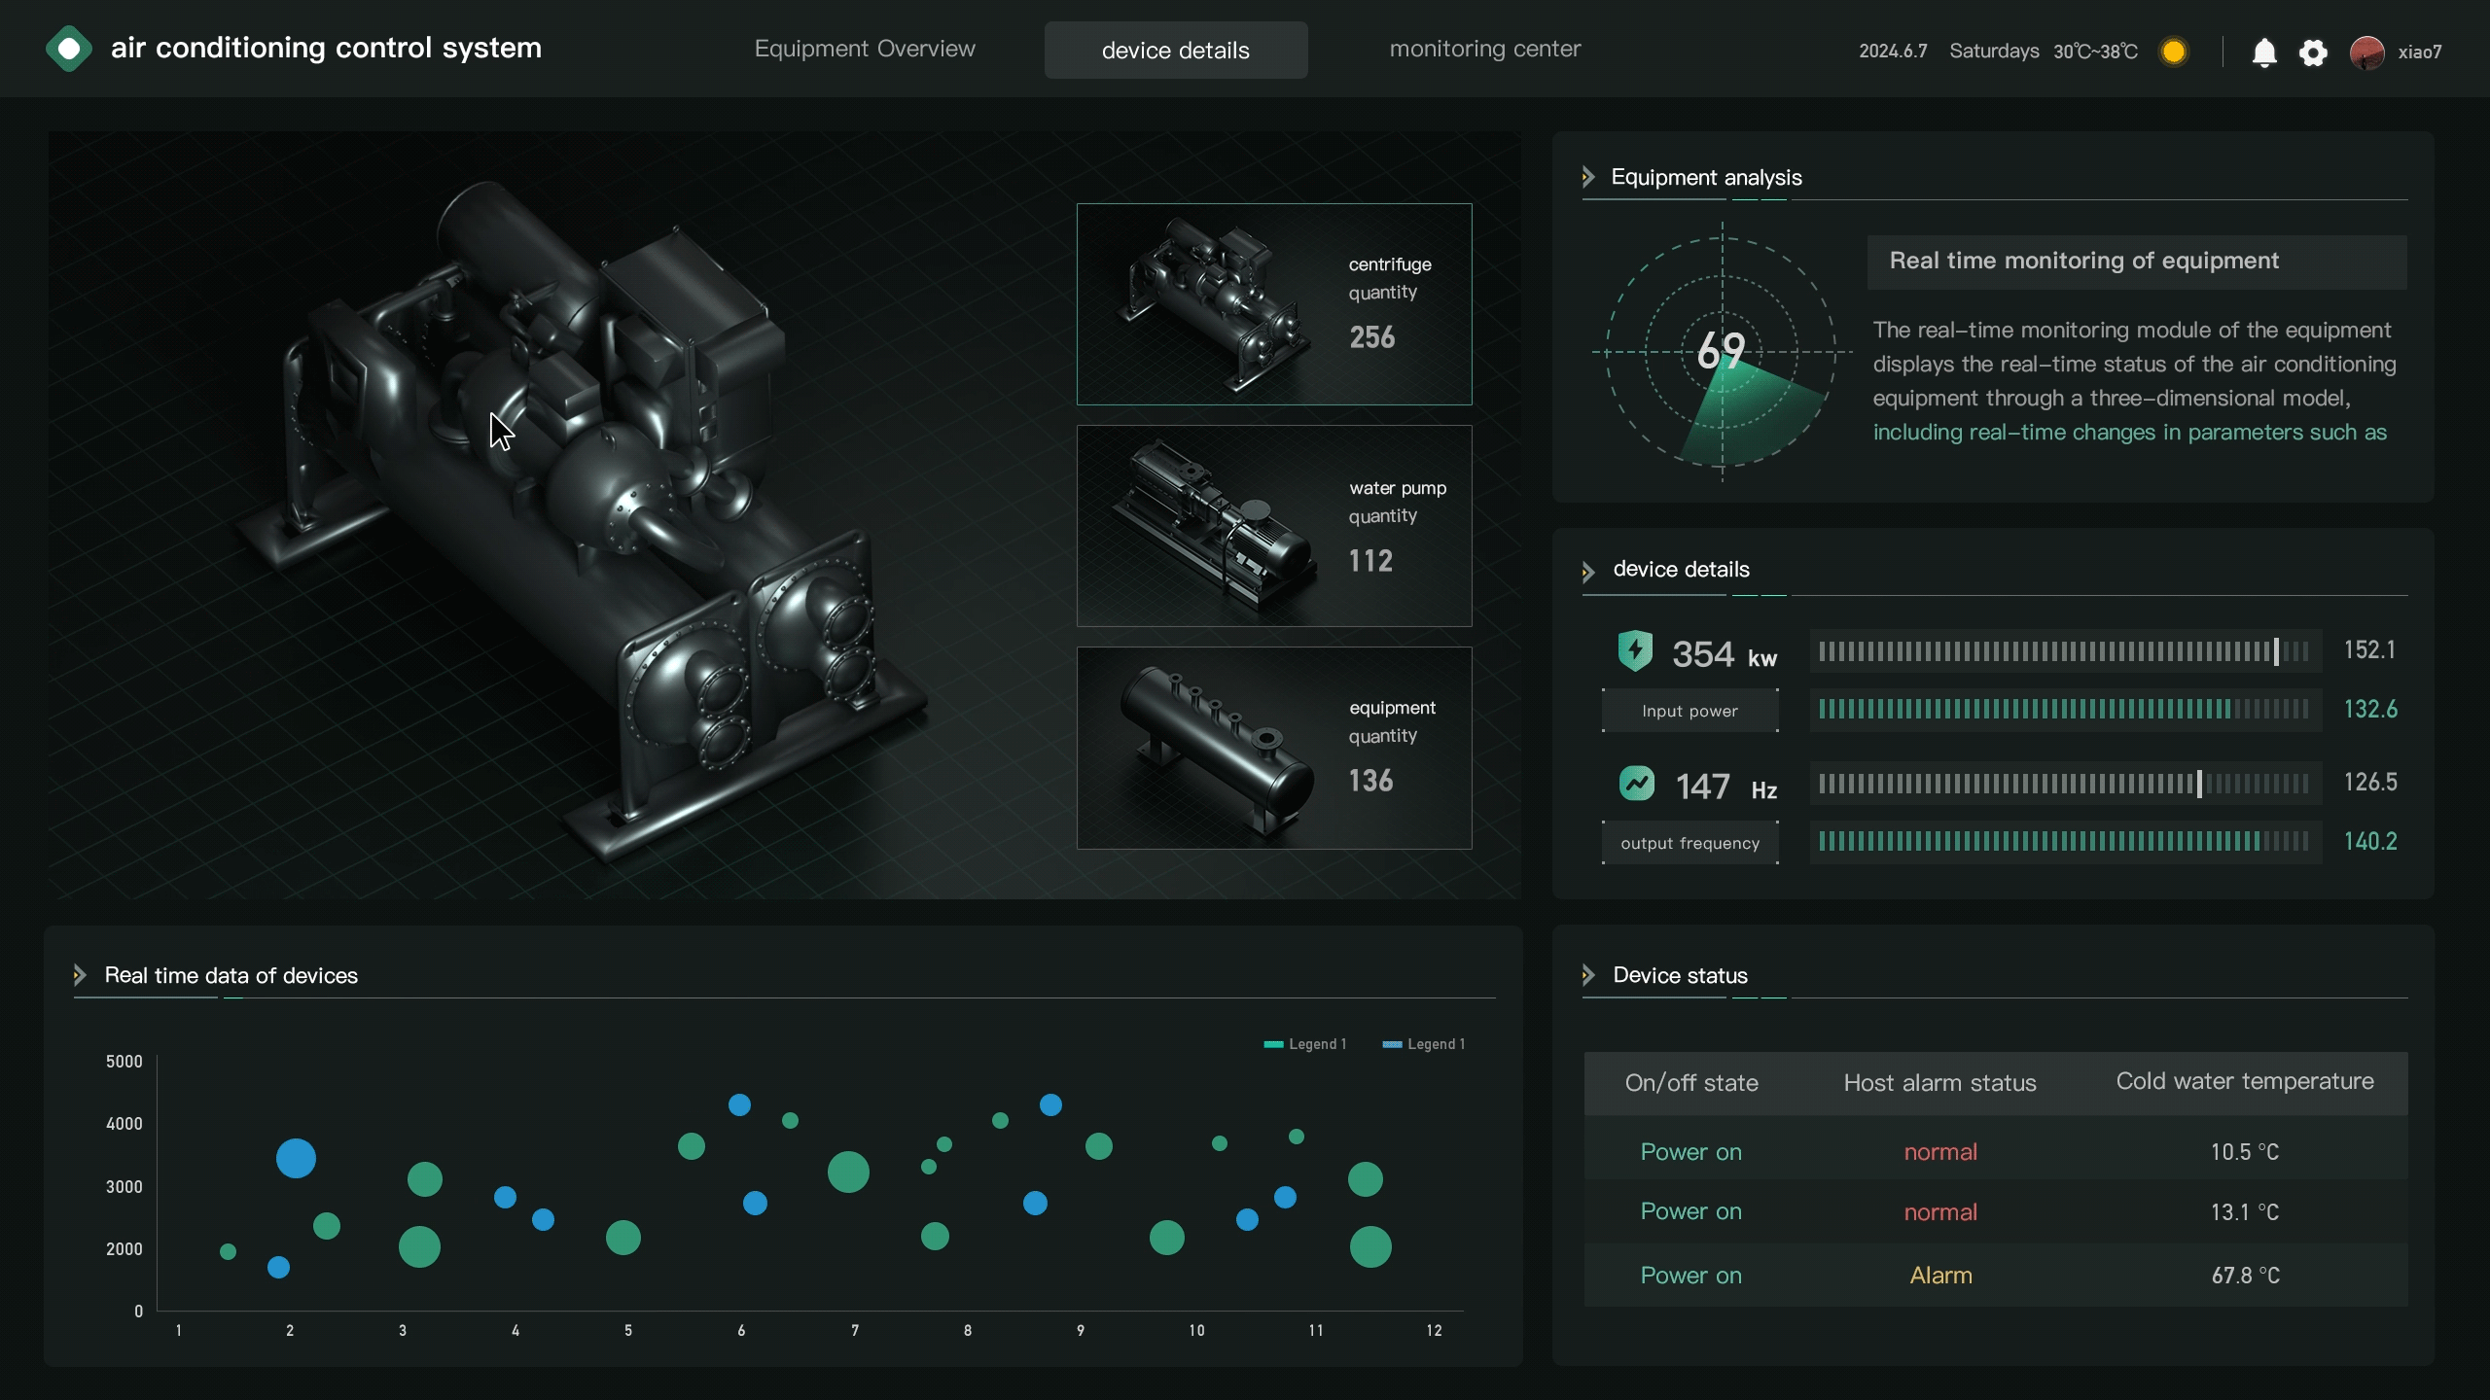Select the device details tab in header

click(x=1176, y=50)
